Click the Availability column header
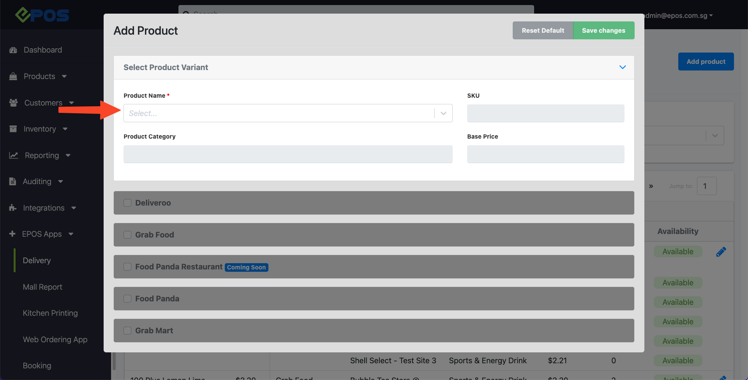 tap(677, 231)
